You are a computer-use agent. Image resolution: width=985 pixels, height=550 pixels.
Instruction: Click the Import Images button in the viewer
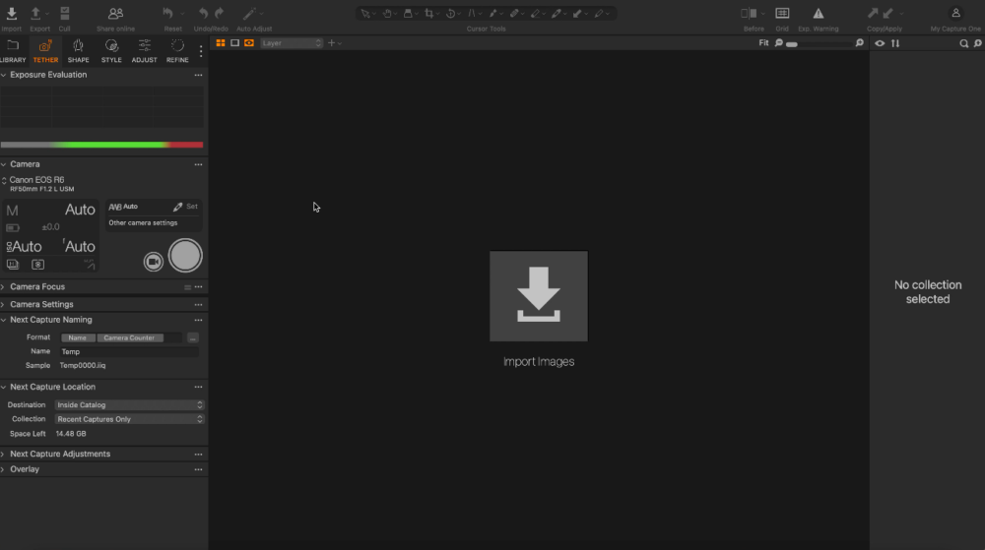pos(539,297)
